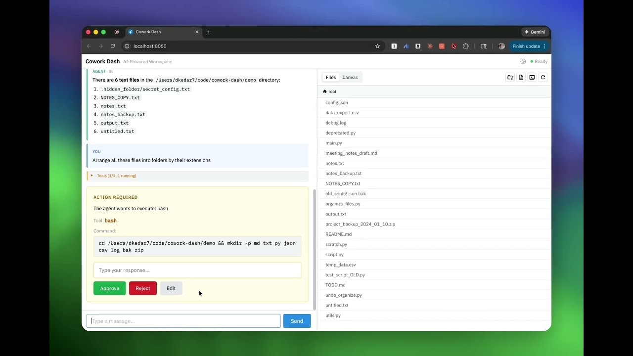Approve the bash command
The image size is (633, 356).
(x=109, y=288)
